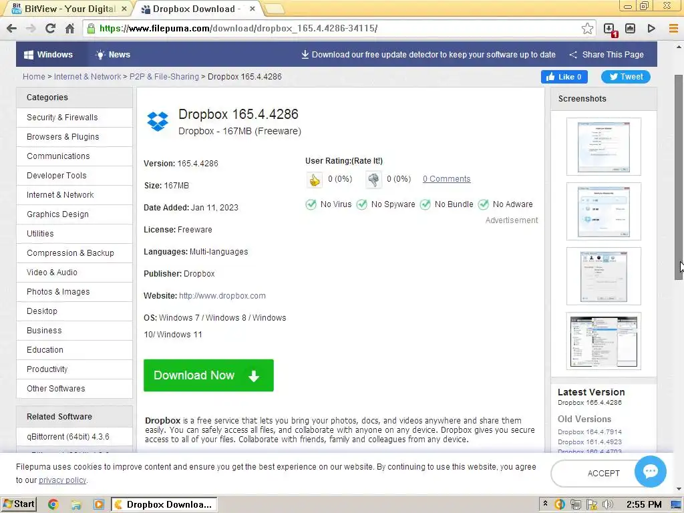Select Video & Audio category

click(75, 273)
